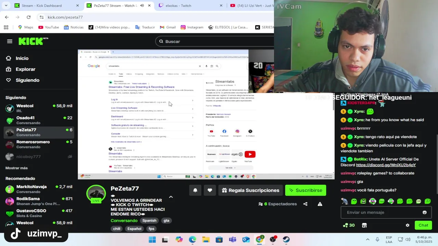Viewport: 438px width, 246px height.
Task: Open Microsoft Edge from taskbar
Action: [192, 240]
